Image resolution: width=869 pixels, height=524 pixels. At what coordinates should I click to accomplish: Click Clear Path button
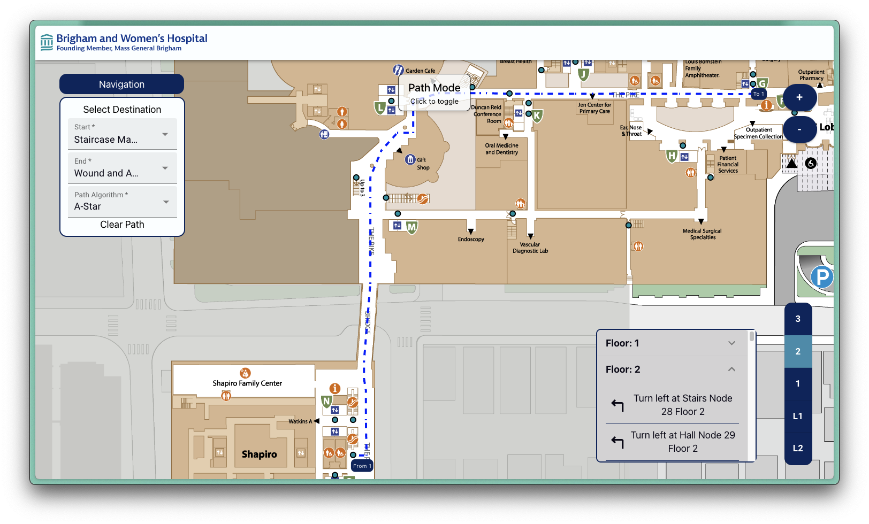point(122,225)
